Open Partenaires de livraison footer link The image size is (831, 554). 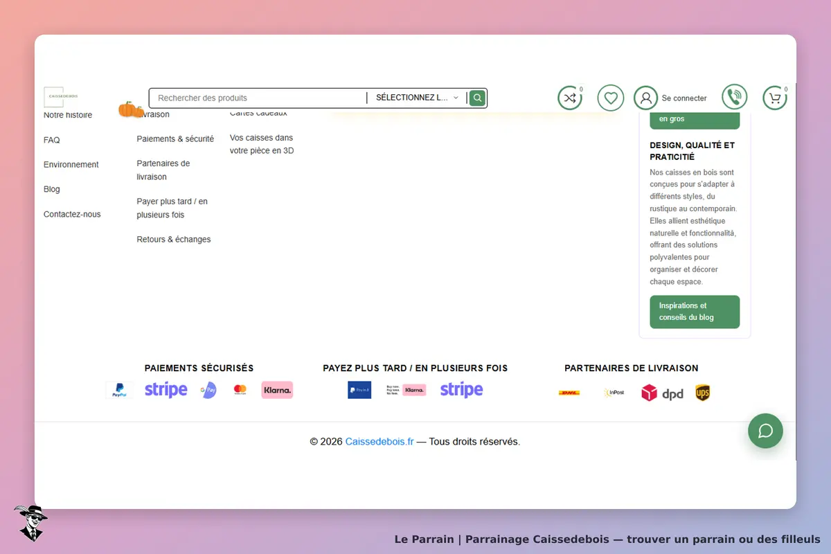pos(163,170)
